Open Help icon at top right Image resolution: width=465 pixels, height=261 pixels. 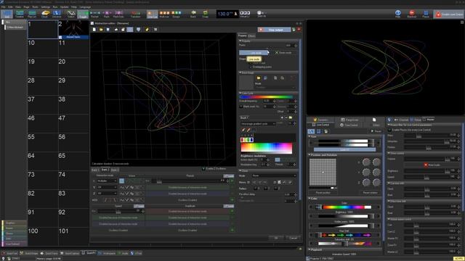click(398, 14)
